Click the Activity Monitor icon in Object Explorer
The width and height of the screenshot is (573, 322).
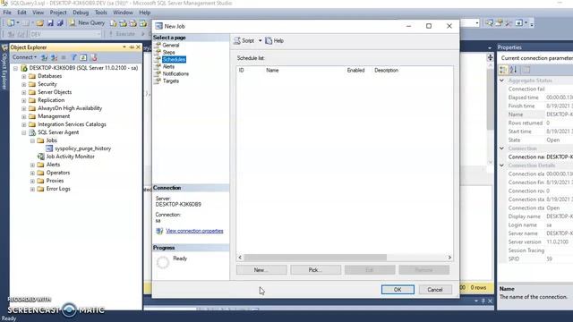(93, 57)
